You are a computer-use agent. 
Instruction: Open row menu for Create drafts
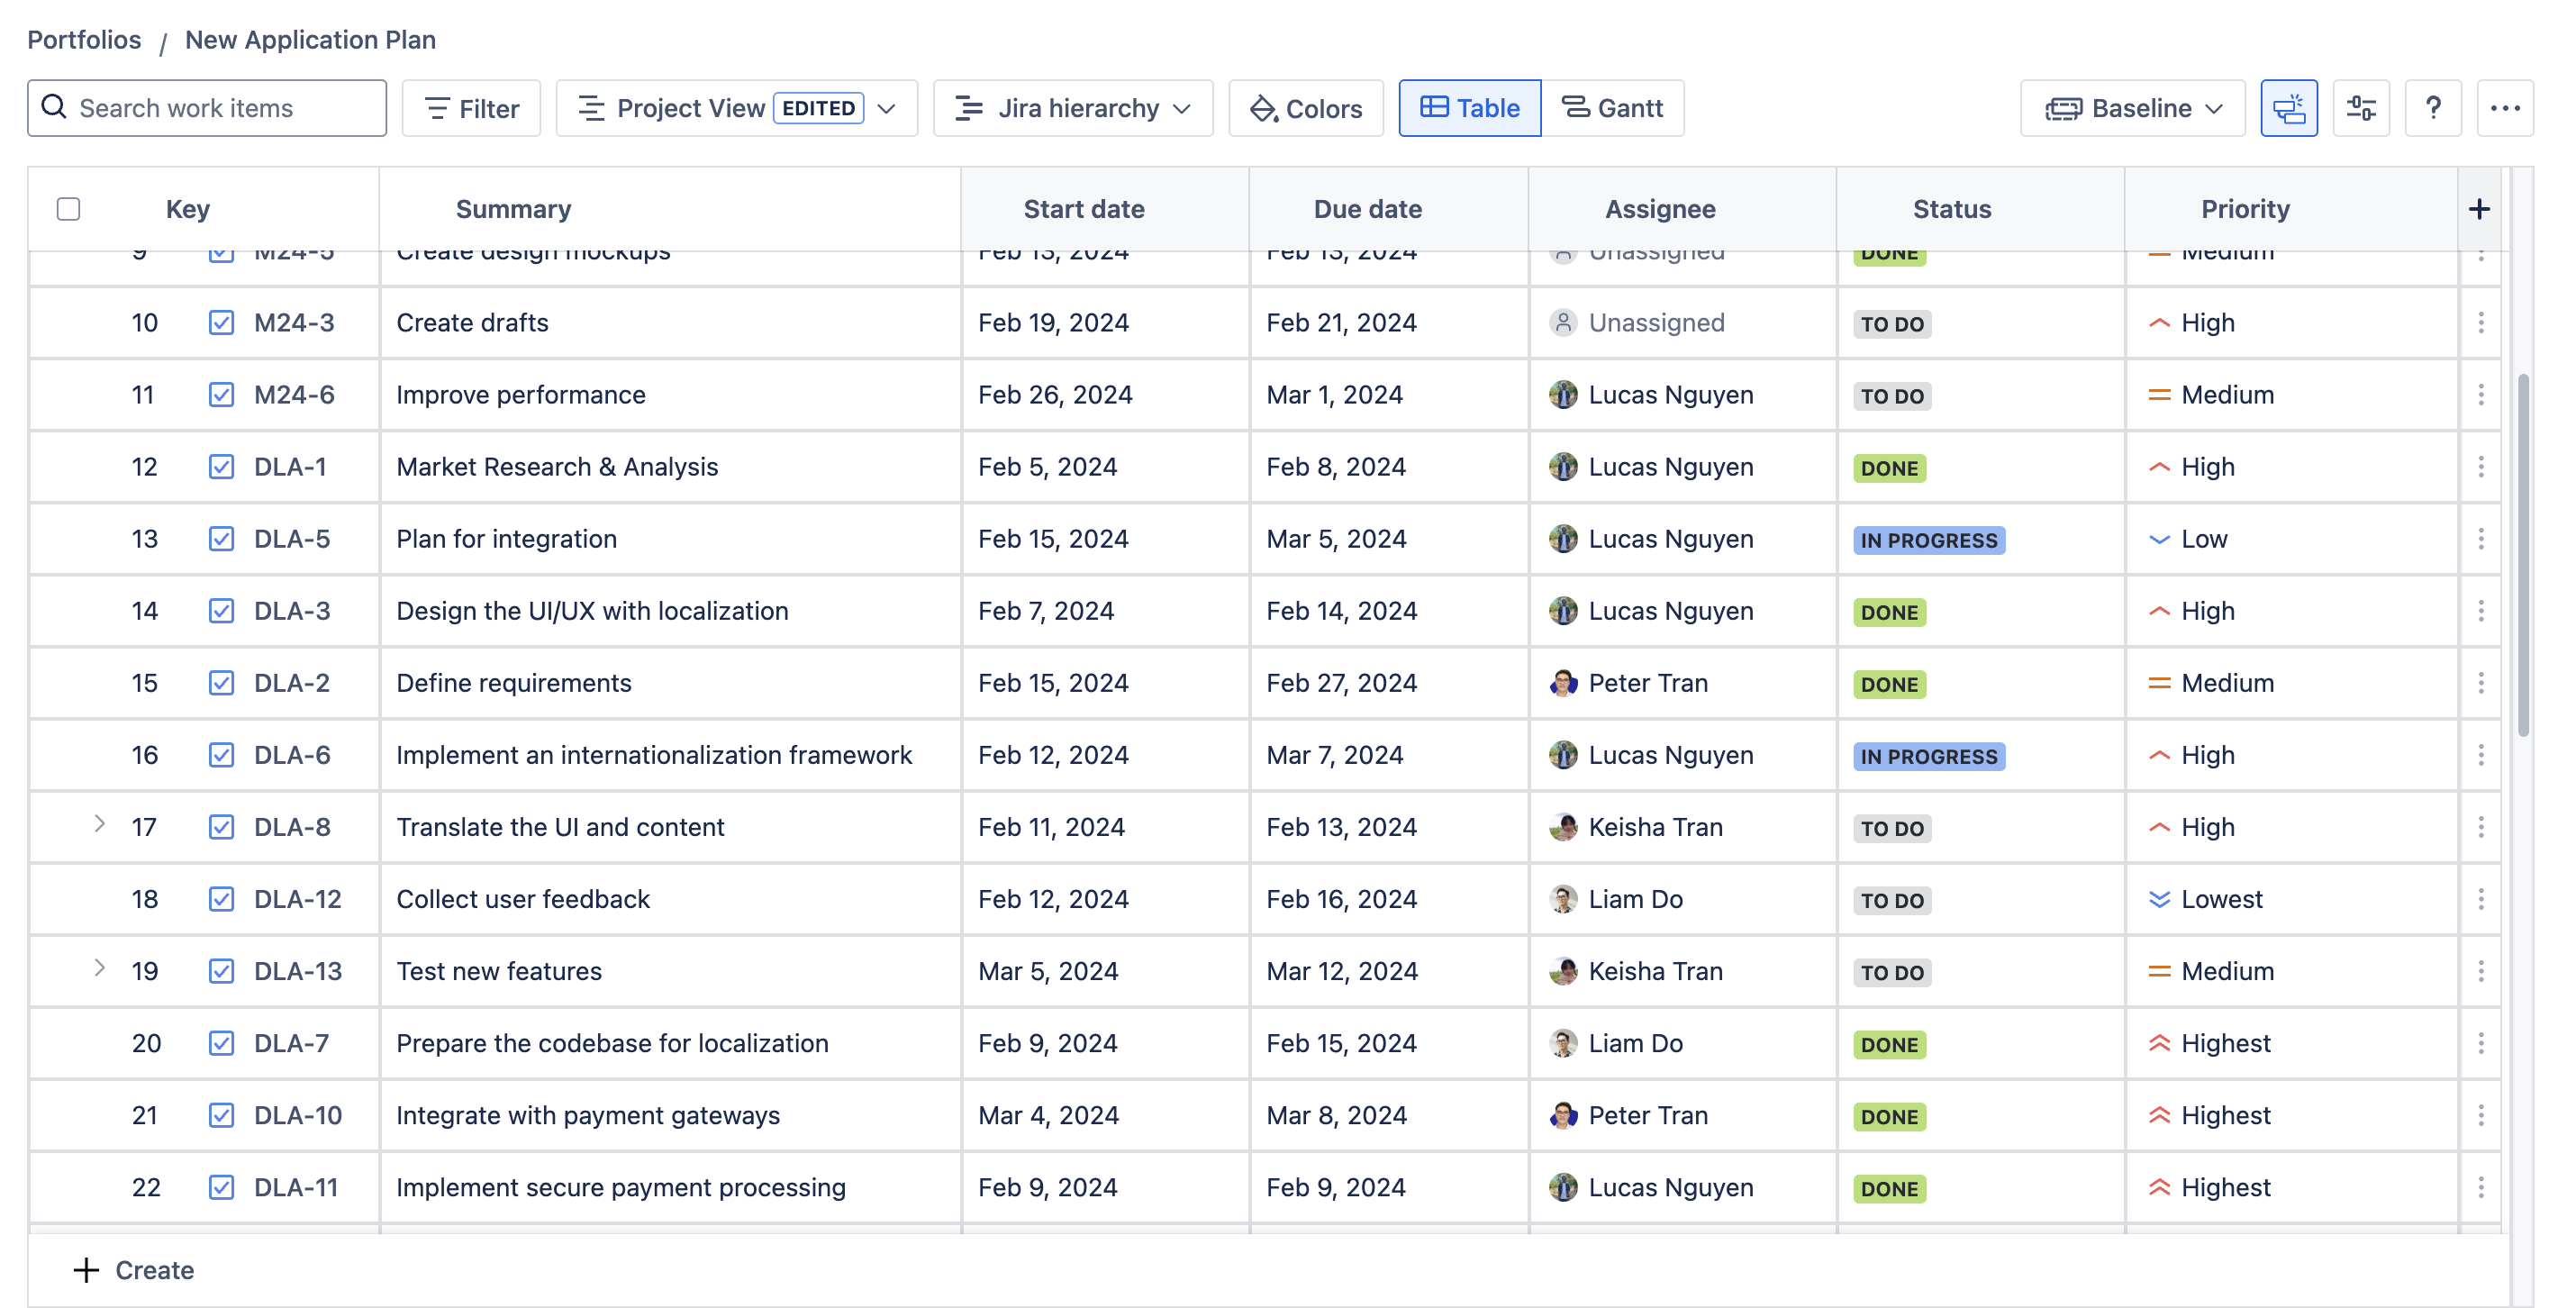click(x=2480, y=323)
